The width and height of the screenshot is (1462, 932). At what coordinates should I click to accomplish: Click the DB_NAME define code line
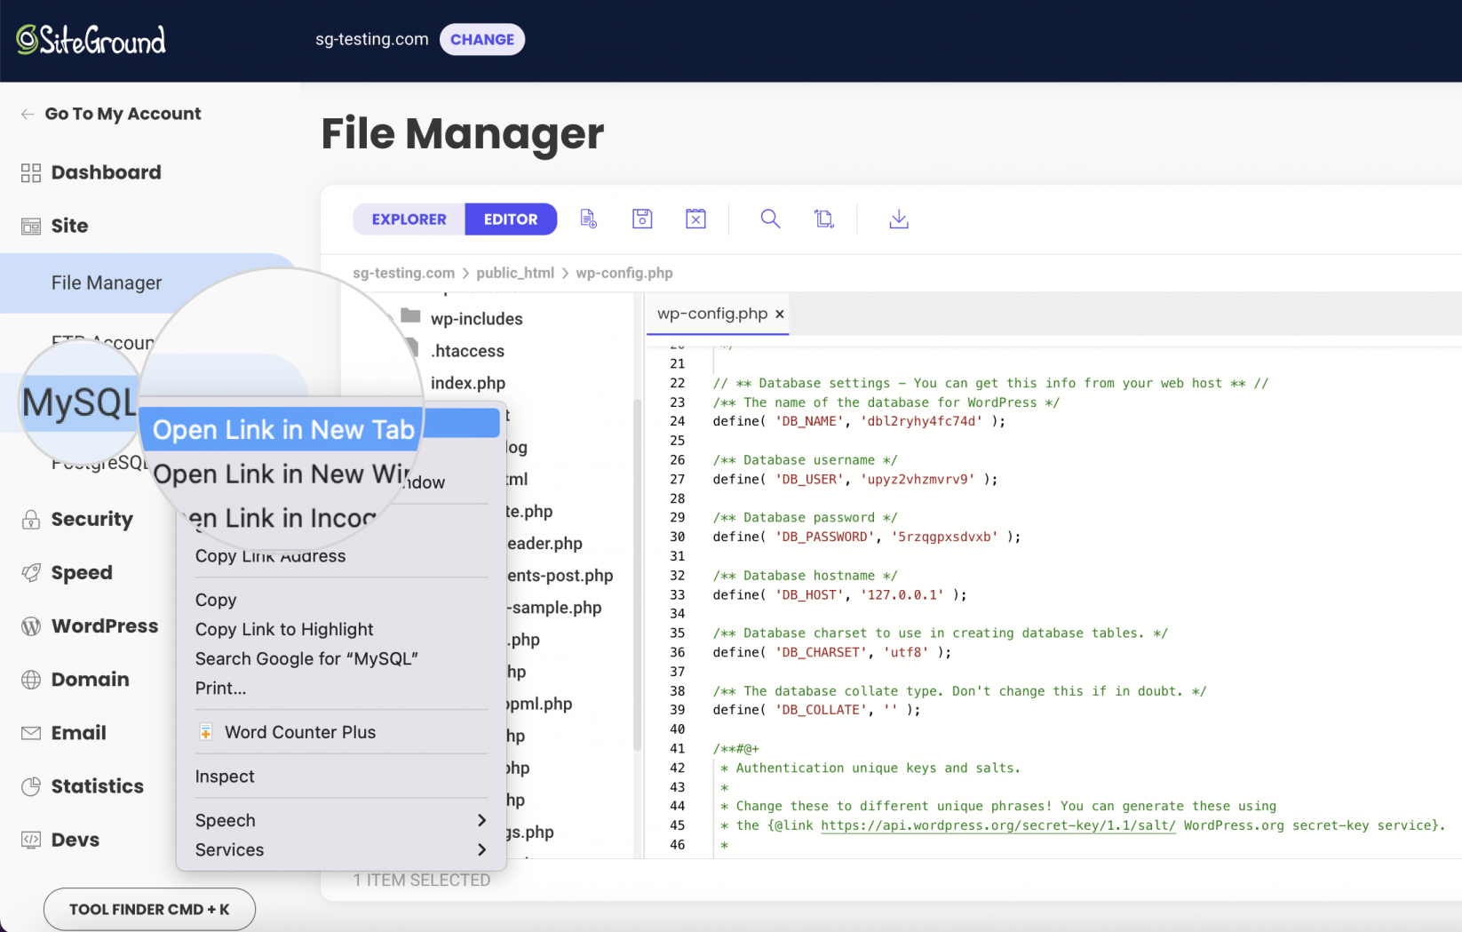(859, 421)
